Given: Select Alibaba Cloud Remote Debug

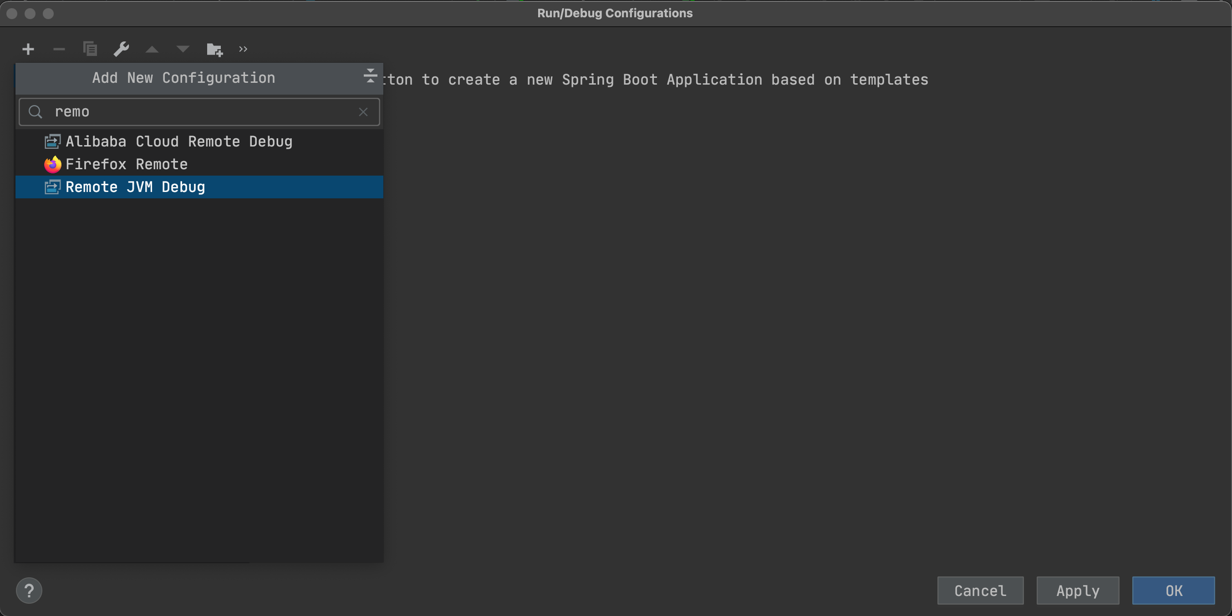Looking at the screenshot, I should pyautogui.click(x=178, y=141).
